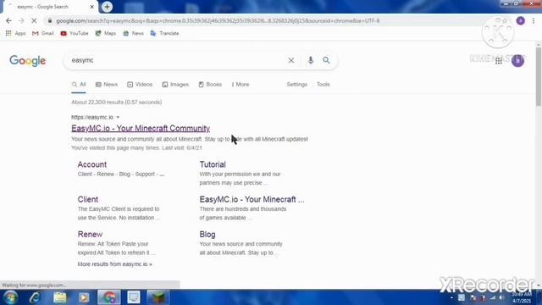This screenshot has height=305, width=542.
Task: Click the About 22,300 results text
Action: pos(117,103)
